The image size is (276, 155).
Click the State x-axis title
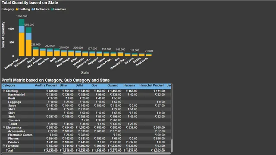(85, 73)
